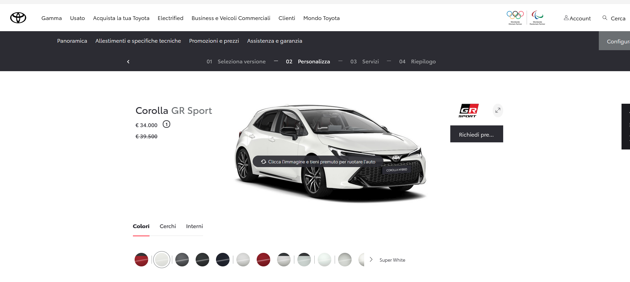This screenshot has width=630, height=282.
Task: Open the dark side panel at right edge
Action: tap(626, 126)
